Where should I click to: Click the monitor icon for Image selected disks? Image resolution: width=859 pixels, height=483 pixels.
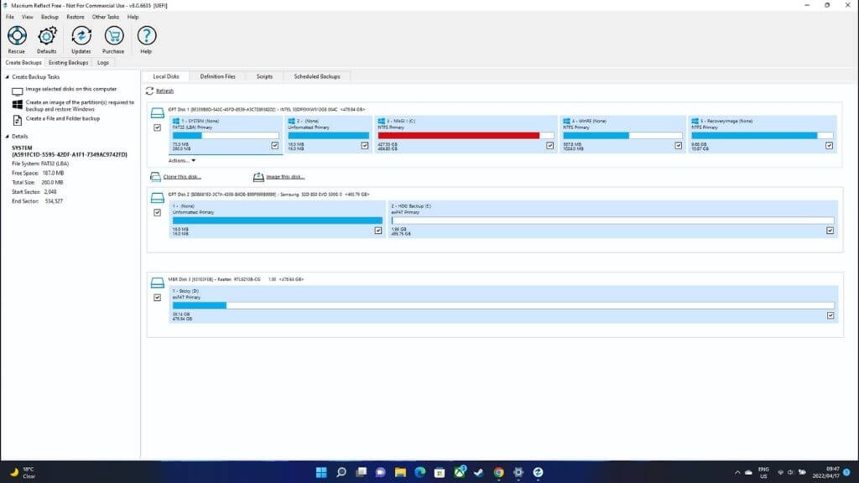pyautogui.click(x=18, y=91)
